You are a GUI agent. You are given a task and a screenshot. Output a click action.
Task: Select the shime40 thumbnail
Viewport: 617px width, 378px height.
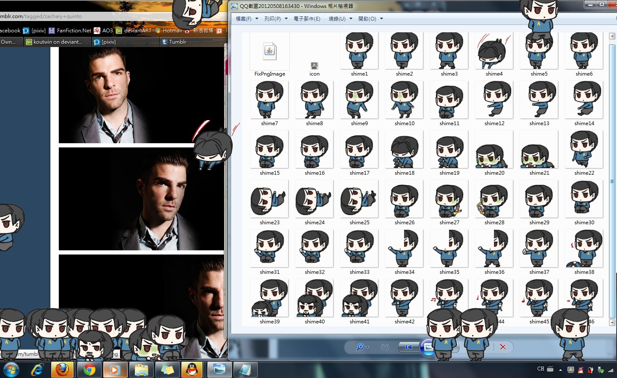[x=314, y=298]
